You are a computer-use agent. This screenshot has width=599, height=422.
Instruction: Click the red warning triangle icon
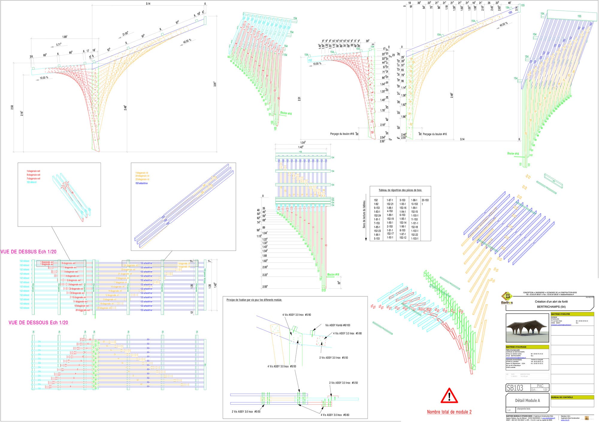(449, 396)
